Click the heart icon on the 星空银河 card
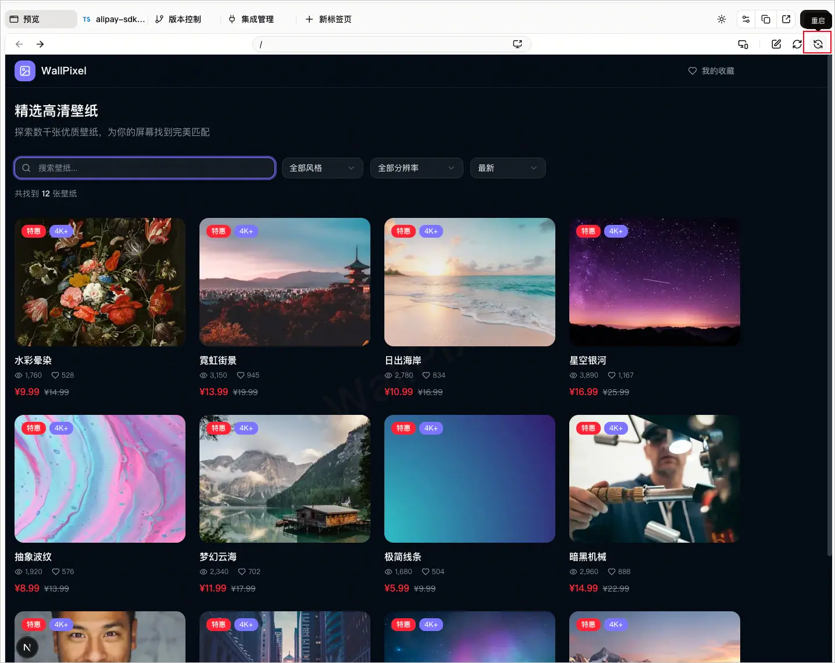 click(x=612, y=375)
